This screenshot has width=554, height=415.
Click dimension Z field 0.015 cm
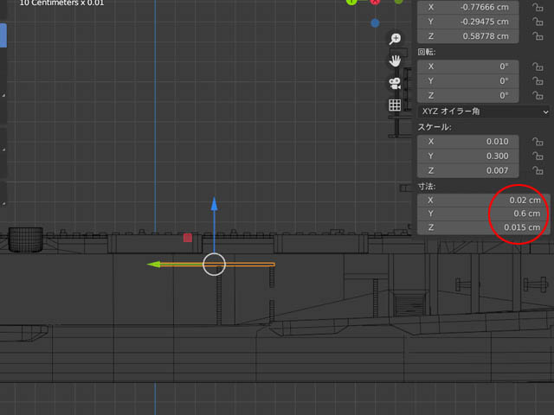[484, 227]
